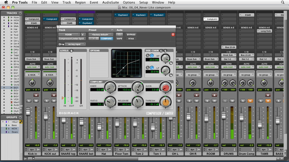Open the AudioSuite menu
This screenshot has height=162, width=289.
tap(110, 2)
